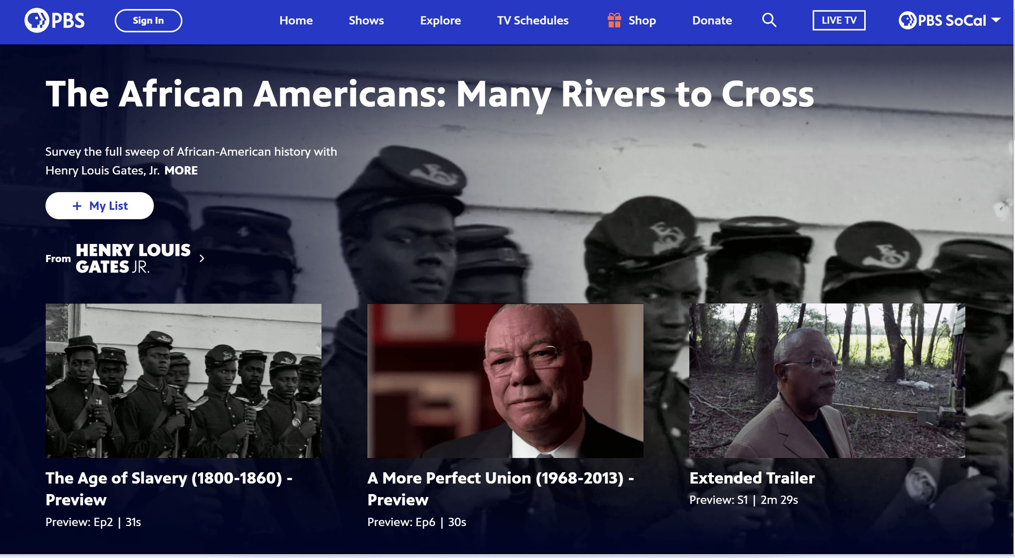Open The Age of Slavery preview thumbnail
1015x558 pixels.
183,381
